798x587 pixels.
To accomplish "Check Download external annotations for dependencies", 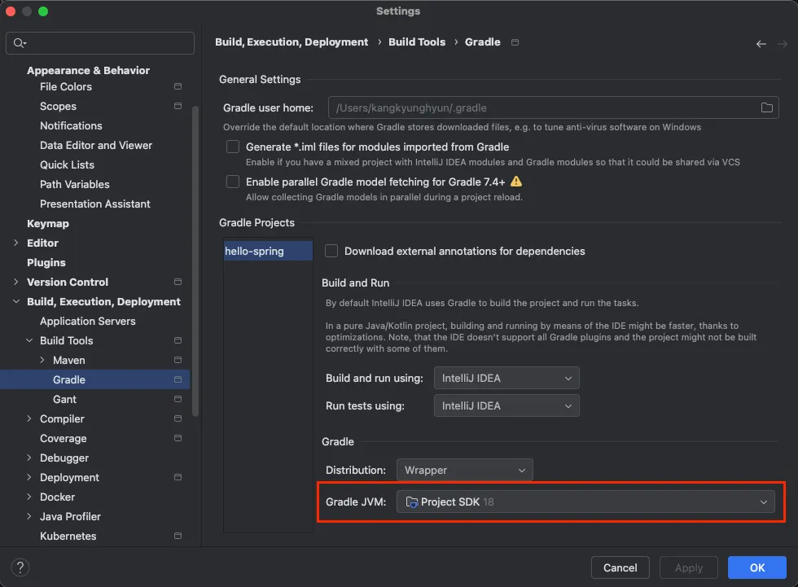I will [x=331, y=251].
